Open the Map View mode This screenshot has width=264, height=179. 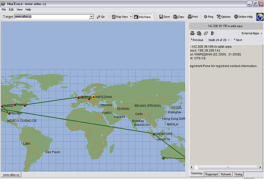pyautogui.click(x=120, y=17)
